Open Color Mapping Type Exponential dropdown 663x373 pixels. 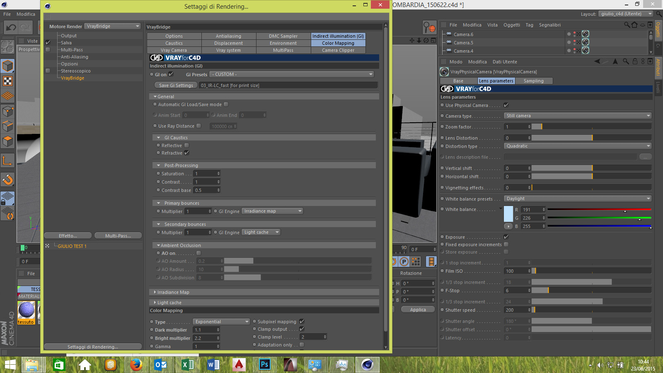click(221, 322)
